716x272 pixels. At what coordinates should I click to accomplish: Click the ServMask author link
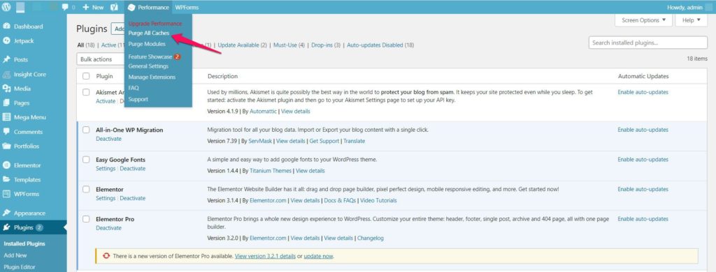[260, 142]
